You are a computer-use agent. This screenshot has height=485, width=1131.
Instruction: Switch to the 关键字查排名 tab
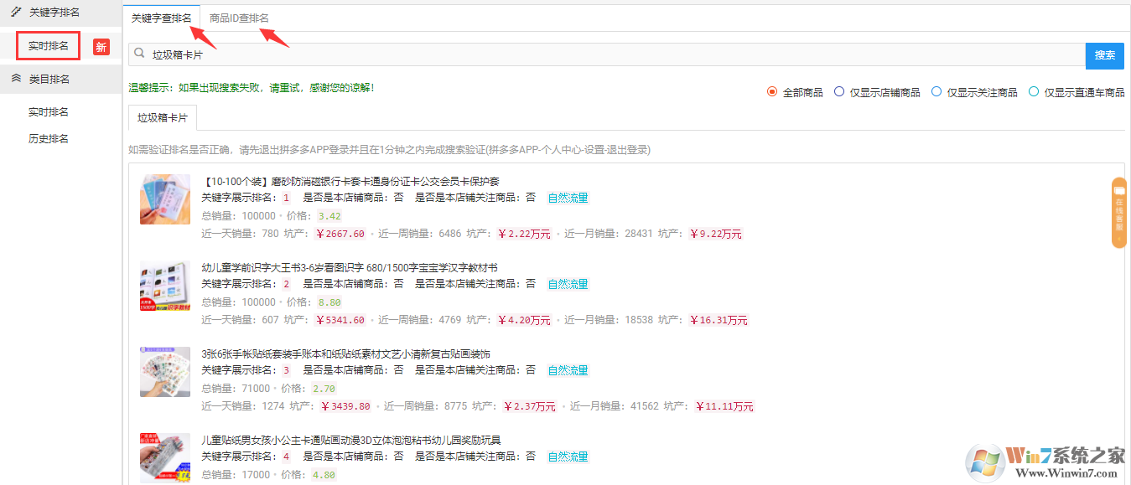(x=162, y=18)
